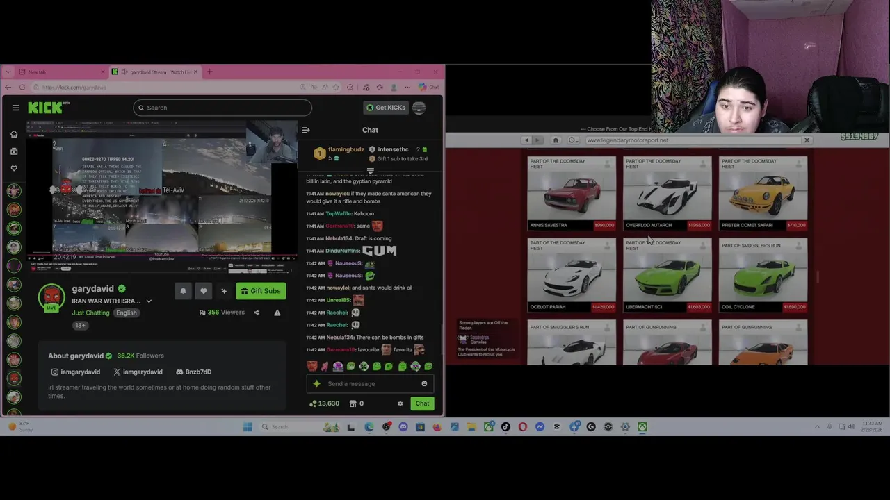The image size is (890, 500).
Task: Open the Discord taskbar icon
Action: (403, 427)
